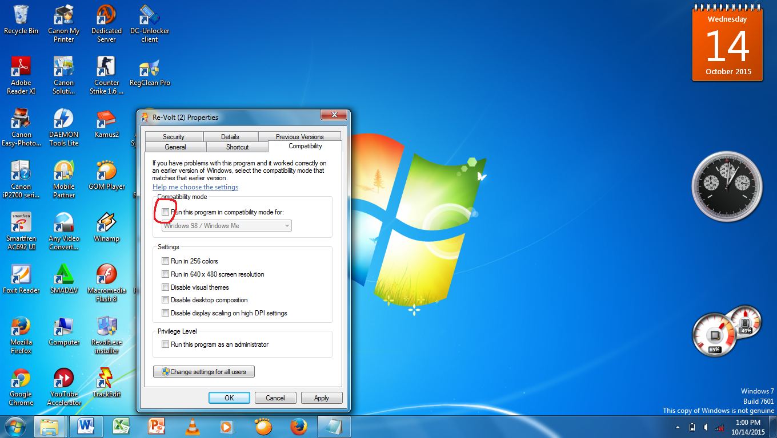The height and width of the screenshot is (438, 777).
Task: Click Help me choose the settings link
Action: [x=195, y=187]
